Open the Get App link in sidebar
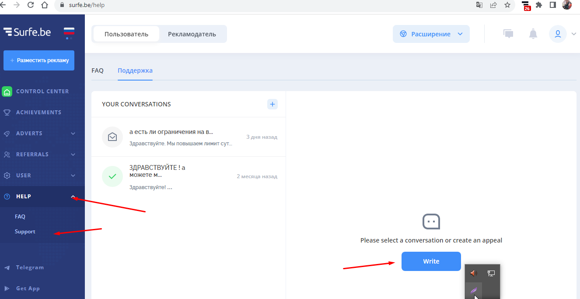The image size is (580, 299). point(28,288)
